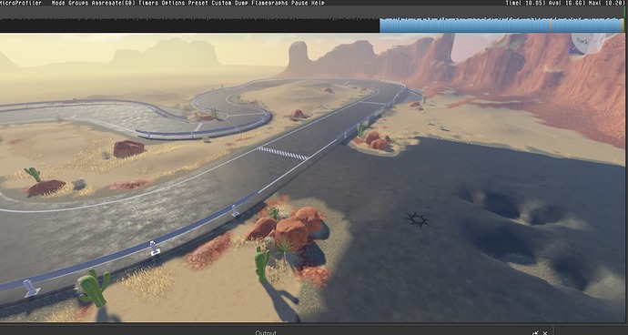Open the Aggregate(60) dropdown
This screenshot has height=335, width=628.
(x=114, y=3)
